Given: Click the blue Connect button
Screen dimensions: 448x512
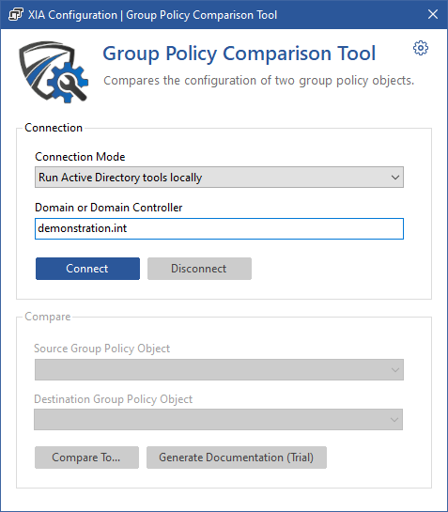Looking at the screenshot, I should coord(87,269).
